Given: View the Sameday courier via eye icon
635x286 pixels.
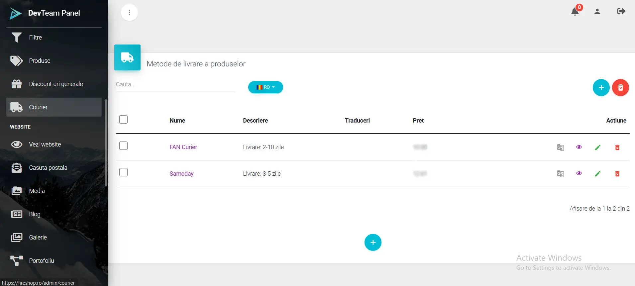Looking at the screenshot, I should [579, 173].
